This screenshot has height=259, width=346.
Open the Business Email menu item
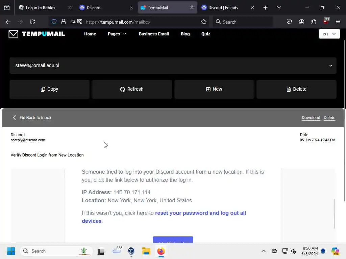pos(154,34)
